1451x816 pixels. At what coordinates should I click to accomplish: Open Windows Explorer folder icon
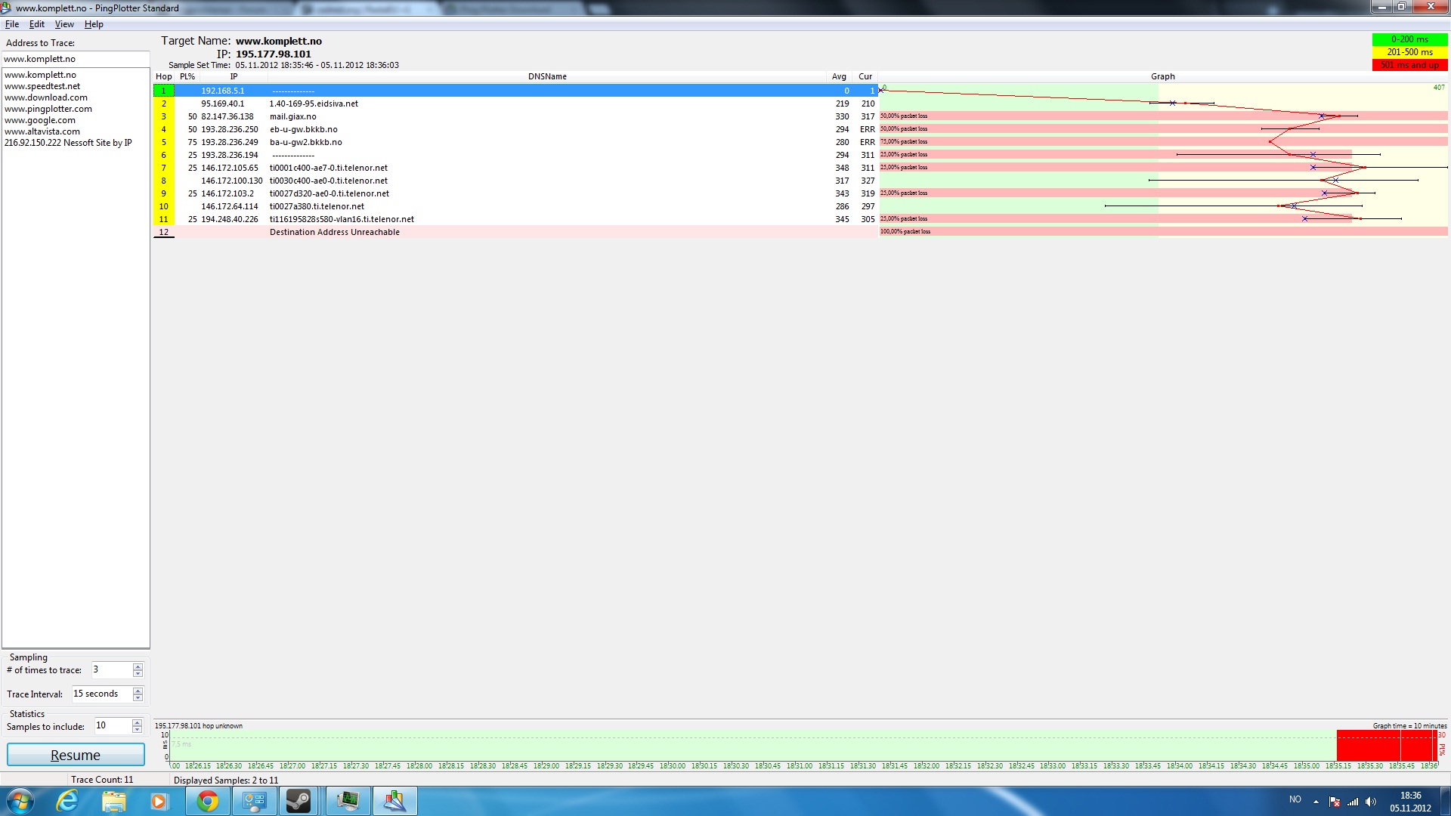coord(113,801)
